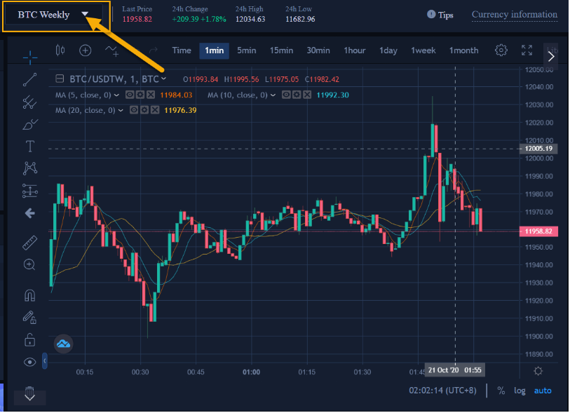The height and width of the screenshot is (413, 570).
Task: Select the trend line drawing tool
Action: tap(30, 80)
